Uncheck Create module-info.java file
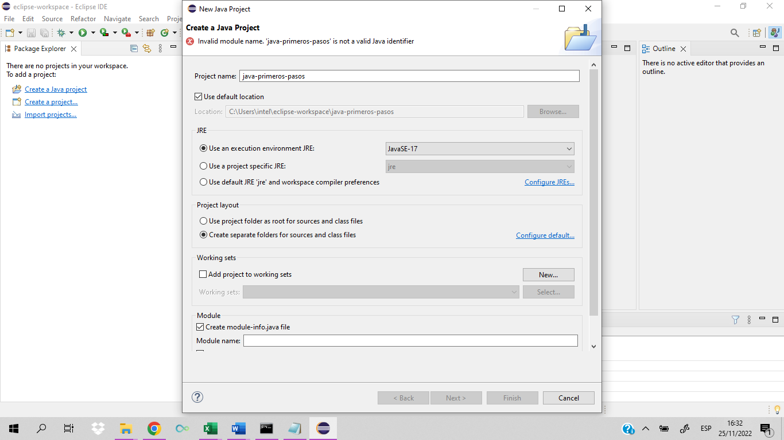Screen dimensions: 784x440 pos(200,327)
